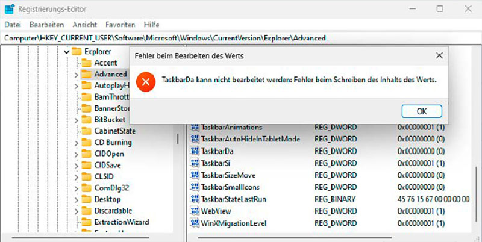Click the CabinetState folder icon
Screen dimensions: 482x242
point(86,131)
